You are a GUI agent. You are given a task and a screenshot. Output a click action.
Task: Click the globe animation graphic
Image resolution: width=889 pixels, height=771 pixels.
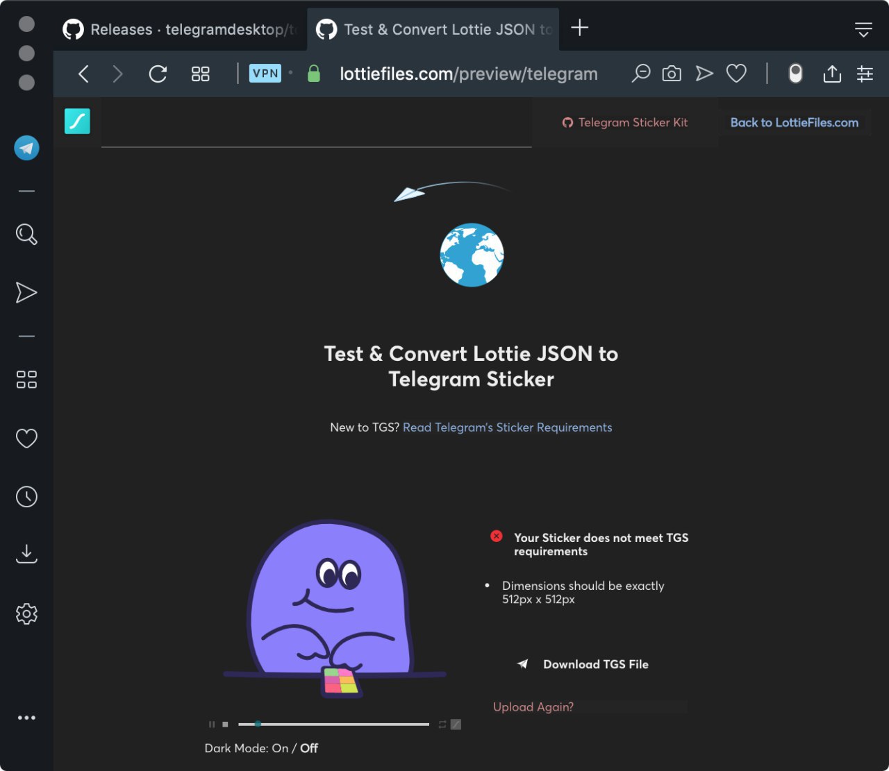coord(472,255)
